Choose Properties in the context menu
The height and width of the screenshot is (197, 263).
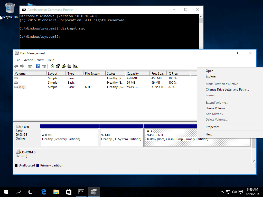(x=230, y=127)
